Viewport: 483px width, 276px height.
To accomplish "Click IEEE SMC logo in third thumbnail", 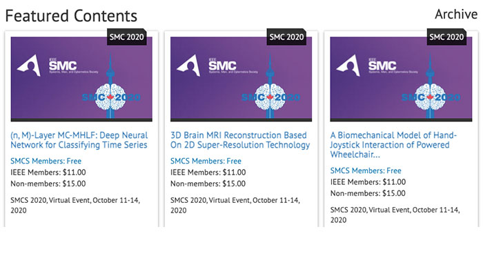I will pyautogui.click(x=377, y=66).
